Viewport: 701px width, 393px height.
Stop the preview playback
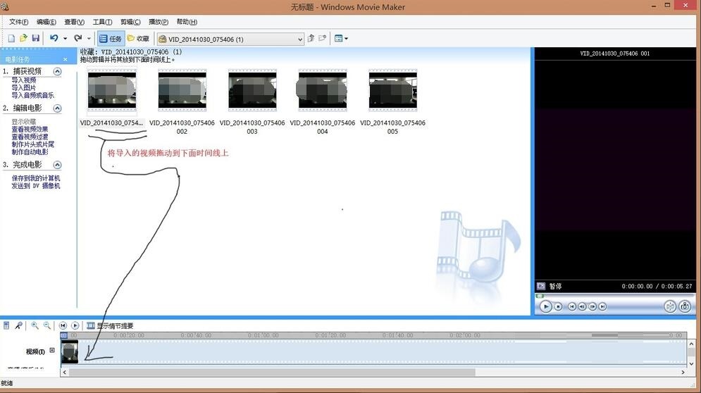[559, 306]
